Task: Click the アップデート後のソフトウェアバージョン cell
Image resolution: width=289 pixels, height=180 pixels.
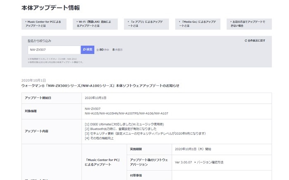Action: [149, 163]
